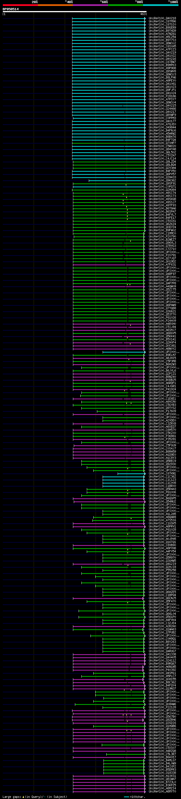Click the =100char. scale legend
The image size is (181, 799).
(134, 796)
